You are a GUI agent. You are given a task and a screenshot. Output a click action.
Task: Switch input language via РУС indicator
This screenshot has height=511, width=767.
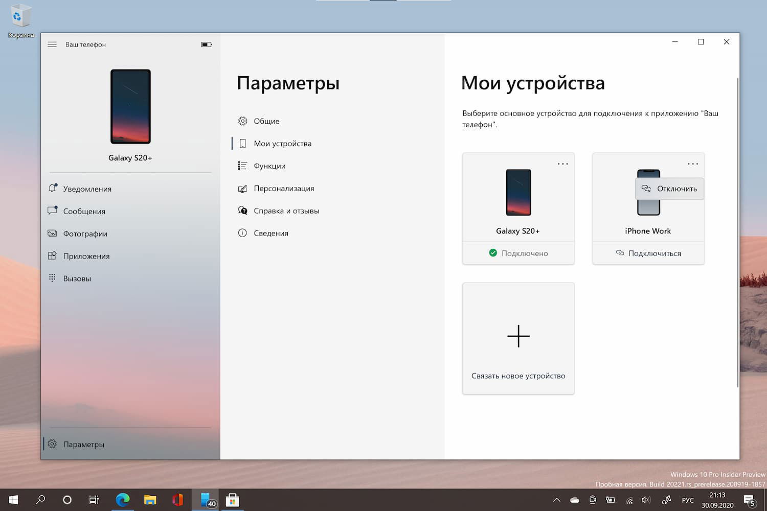point(688,500)
